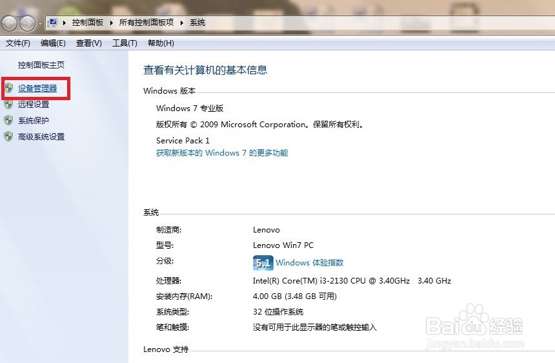Click the 安装内存(RAM): label
This screenshot has height=363, width=555.
tap(185, 296)
